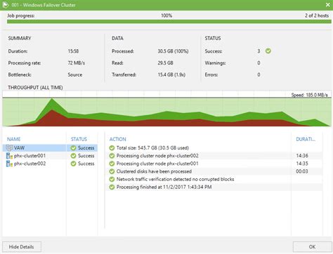Click the phx-cluster002 server icon
333x254 pixels.
pos(9,163)
